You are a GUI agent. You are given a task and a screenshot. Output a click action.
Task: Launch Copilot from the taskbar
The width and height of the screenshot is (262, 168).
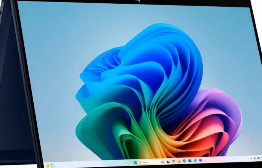(174, 161)
